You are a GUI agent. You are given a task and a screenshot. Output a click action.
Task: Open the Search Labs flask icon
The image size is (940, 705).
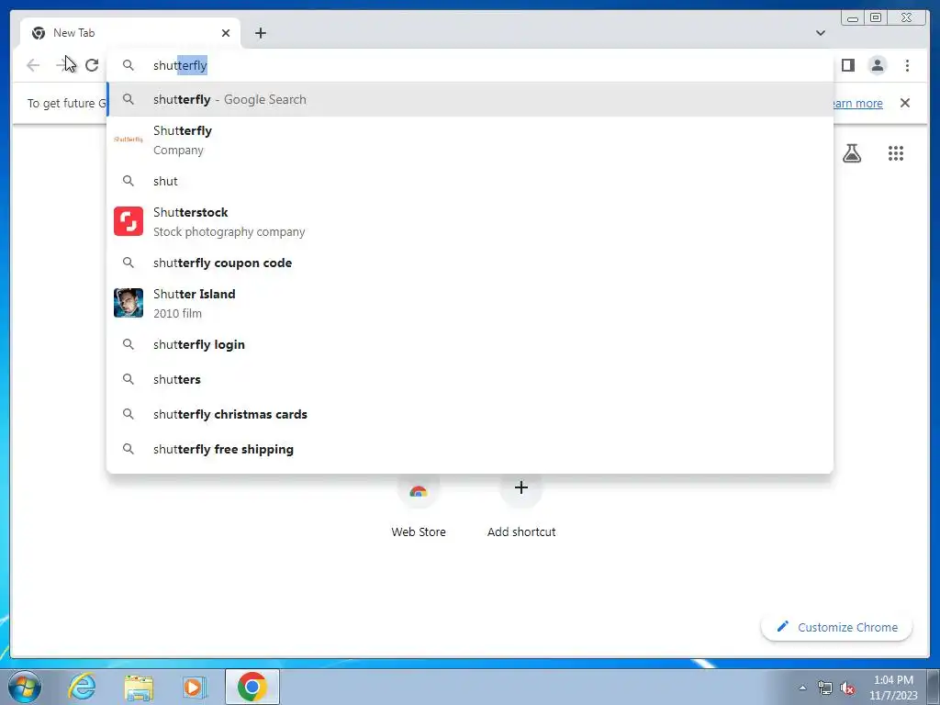852,153
